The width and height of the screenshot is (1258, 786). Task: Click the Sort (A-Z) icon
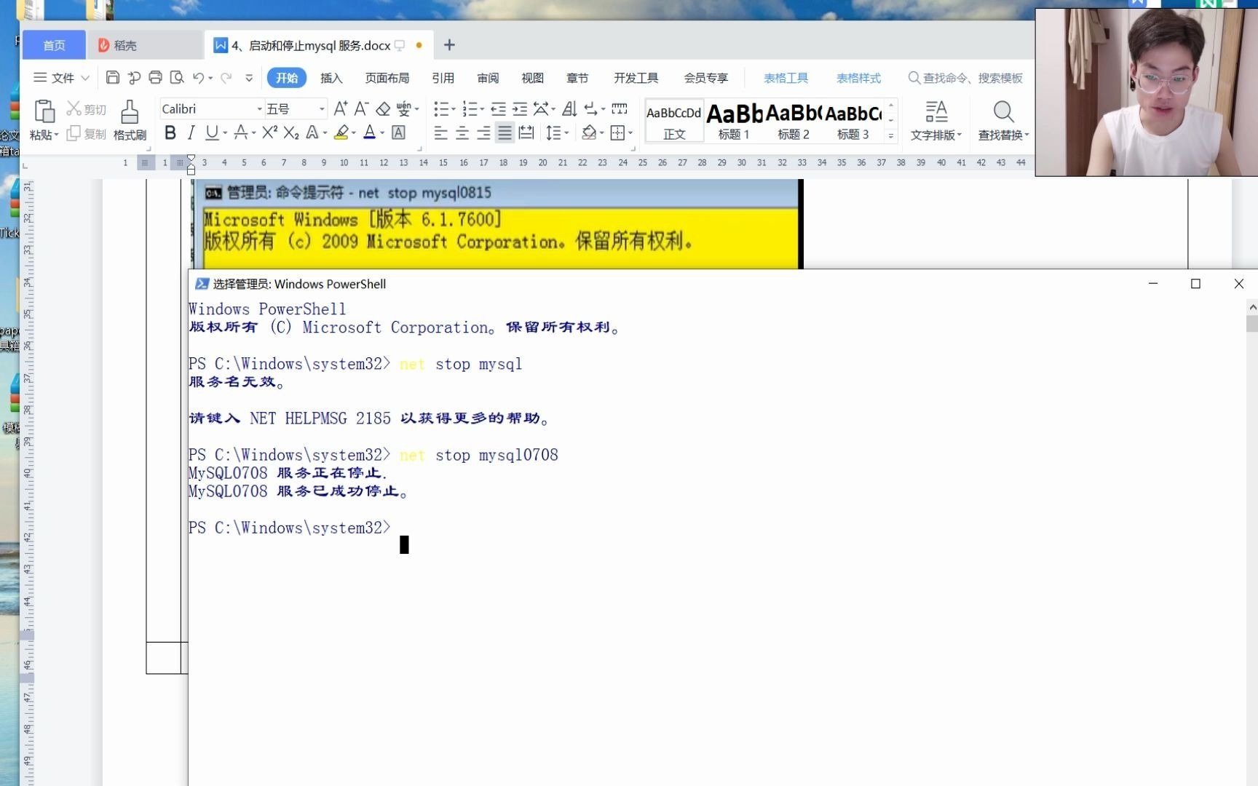[x=570, y=108]
